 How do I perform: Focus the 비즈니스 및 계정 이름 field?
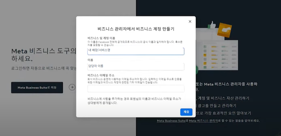tap(136, 51)
